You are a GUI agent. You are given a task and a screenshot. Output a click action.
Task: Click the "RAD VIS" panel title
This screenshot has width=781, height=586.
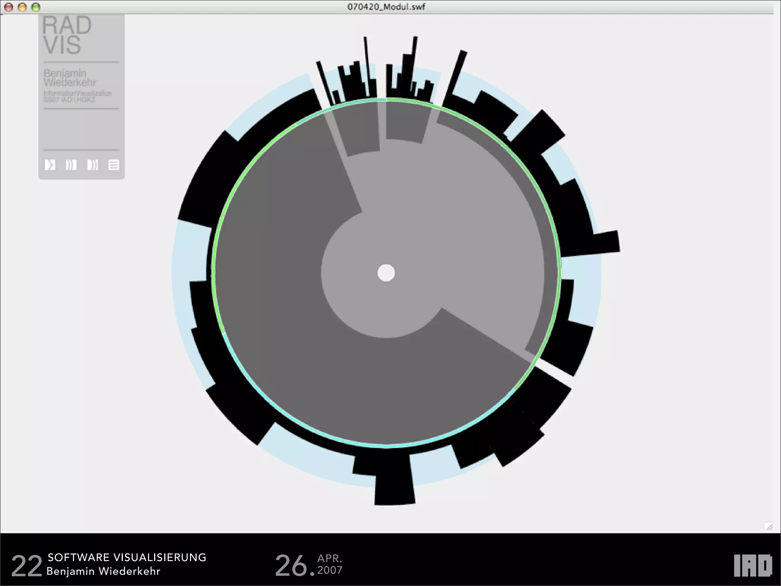[x=67, y=35]
